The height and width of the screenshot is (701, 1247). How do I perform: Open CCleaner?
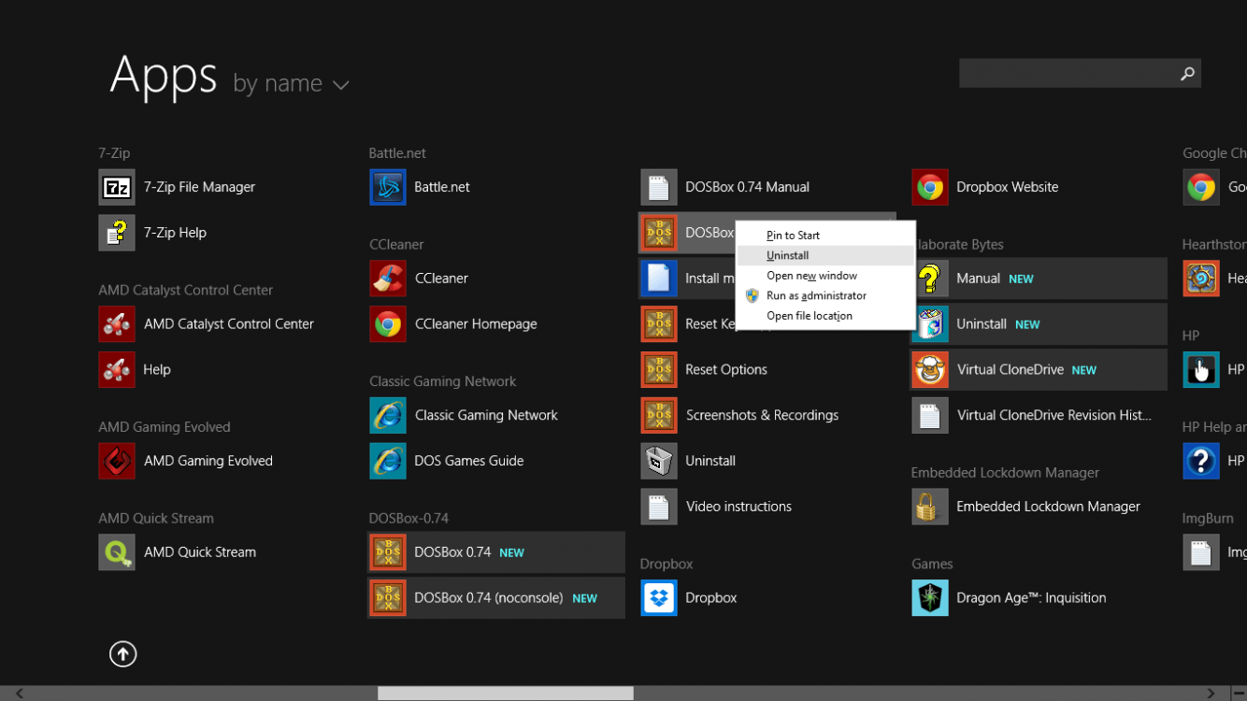point(442,278)
